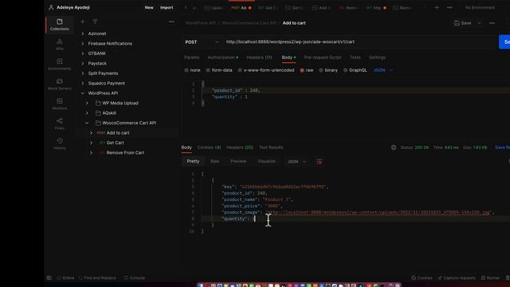Open Cookies manager in status bar

(422, 278)
